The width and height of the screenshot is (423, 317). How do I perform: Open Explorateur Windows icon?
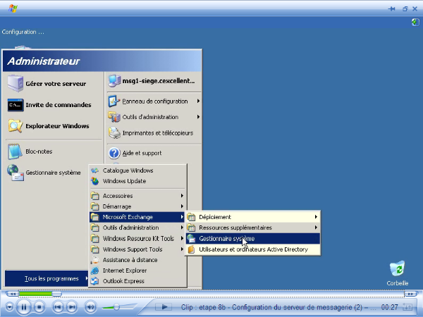(x=15, y=126)
